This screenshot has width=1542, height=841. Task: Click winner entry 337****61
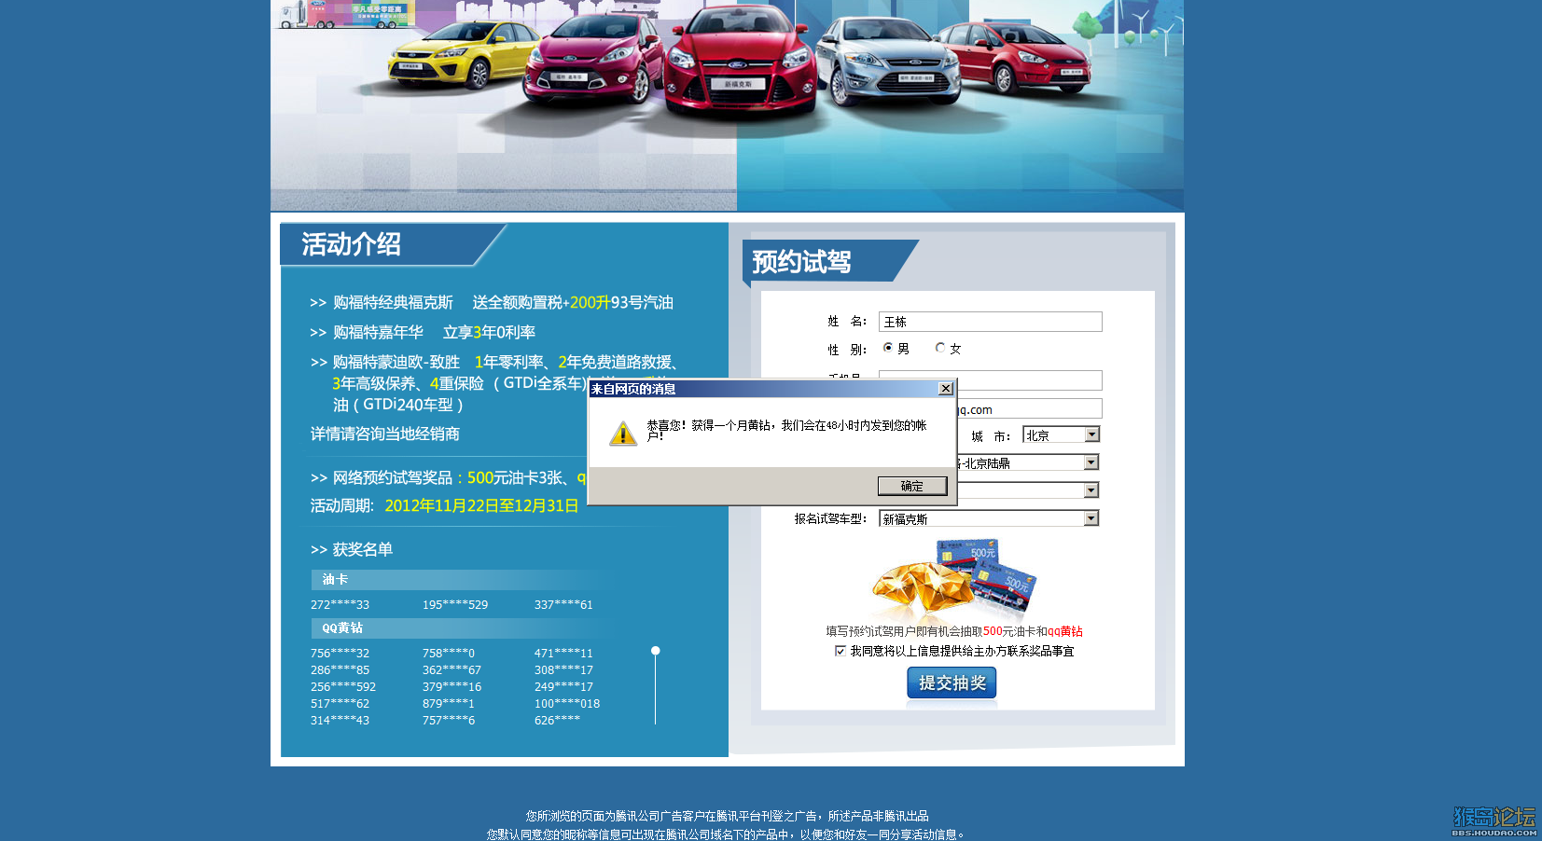(x=563, y=604)
